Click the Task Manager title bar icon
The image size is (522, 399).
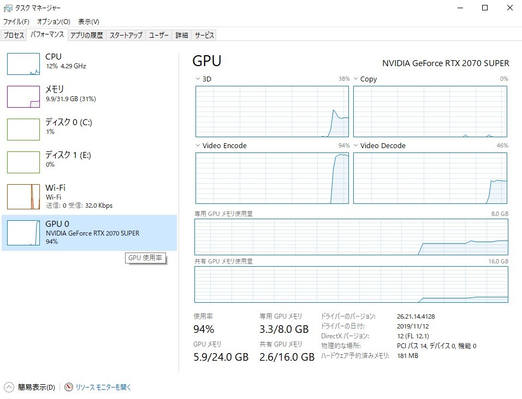tap(8, 8)
